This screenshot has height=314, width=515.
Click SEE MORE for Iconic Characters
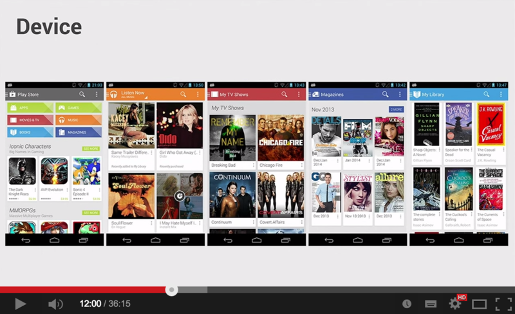(91, 149)
